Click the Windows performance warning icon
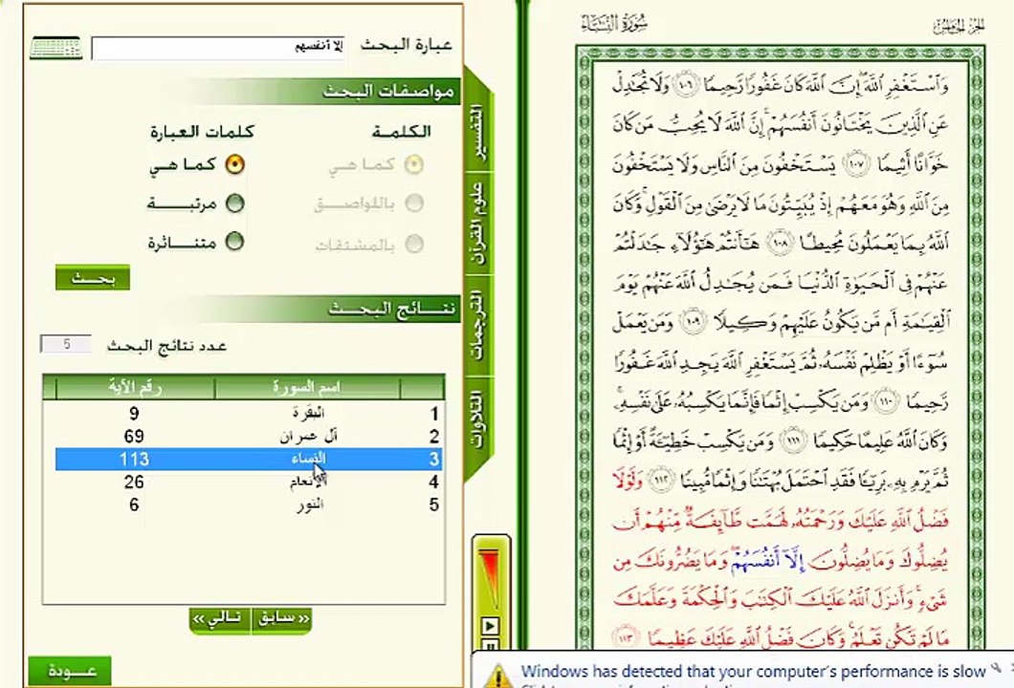Screen dimensions: 1014x688 pos(498,676)
